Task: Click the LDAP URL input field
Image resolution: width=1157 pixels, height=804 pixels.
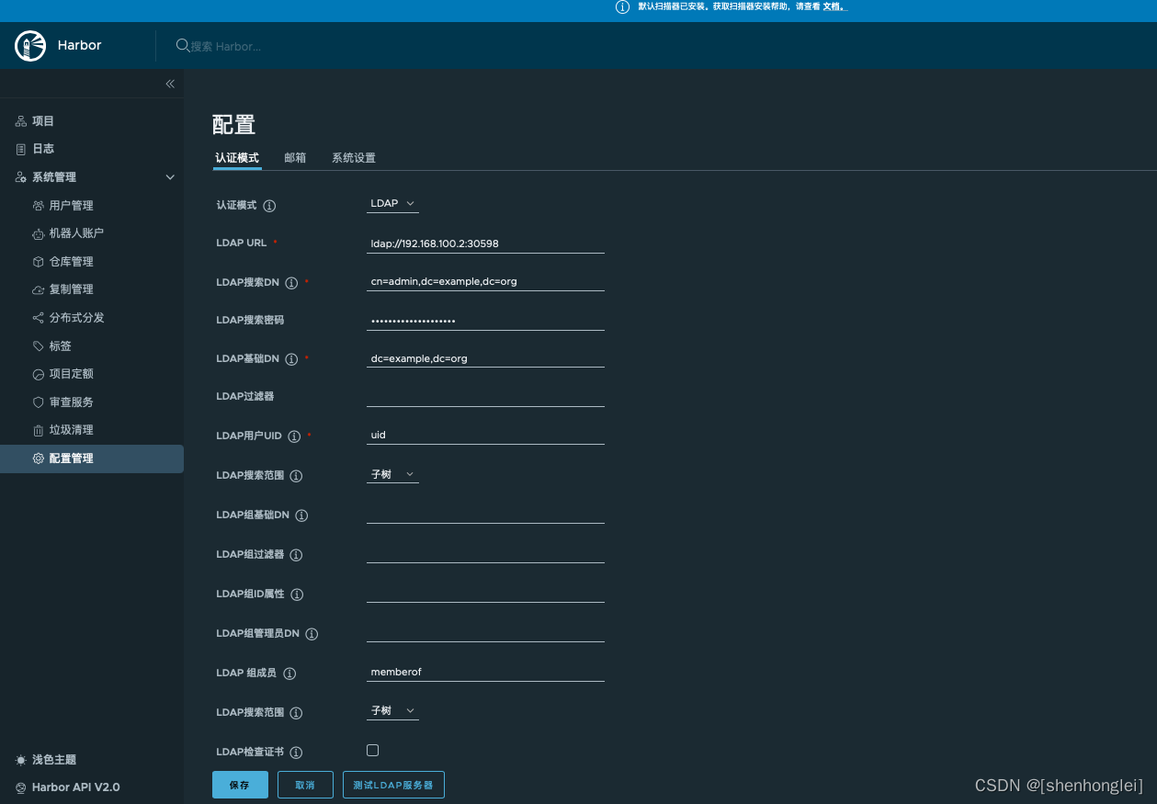Action: click(485, 243)
